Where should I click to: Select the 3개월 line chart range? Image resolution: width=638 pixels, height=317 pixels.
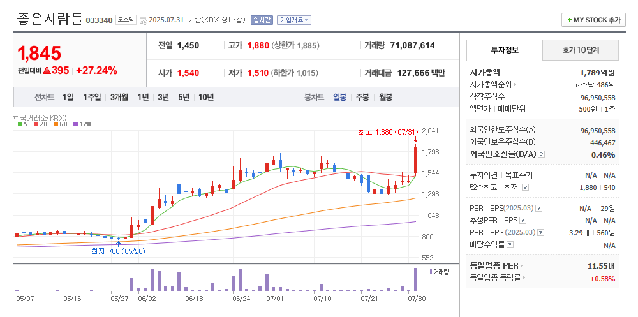pyautogui.click(x=119, y=97)
